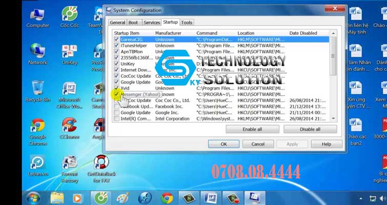This screenshot has height=205, width=387.
Task: Uncheck the UniKey startup item checkbox
Action: pos(116,64)
